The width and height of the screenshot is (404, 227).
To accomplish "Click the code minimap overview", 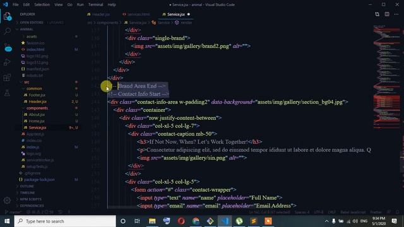I will tap(386, 77).
